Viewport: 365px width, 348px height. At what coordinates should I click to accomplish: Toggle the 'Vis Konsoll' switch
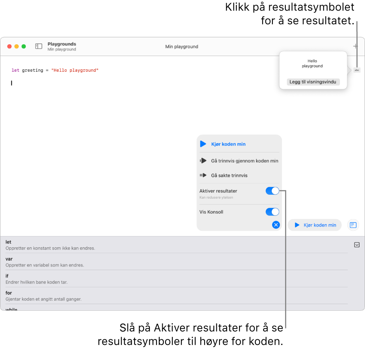click(x=272, y=212)
